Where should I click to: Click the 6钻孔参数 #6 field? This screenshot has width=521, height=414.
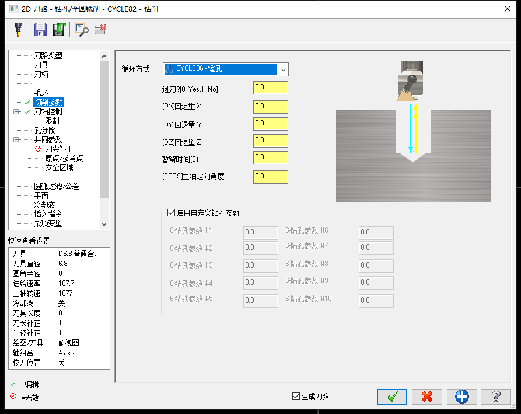[x=376, y=233]
